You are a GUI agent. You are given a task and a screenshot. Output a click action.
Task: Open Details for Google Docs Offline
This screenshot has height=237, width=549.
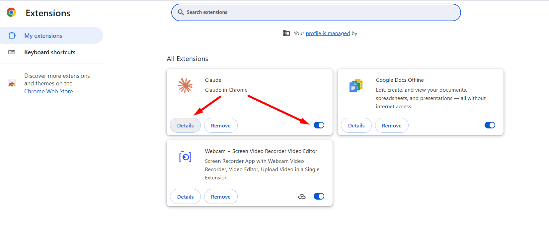coord(356,125)
